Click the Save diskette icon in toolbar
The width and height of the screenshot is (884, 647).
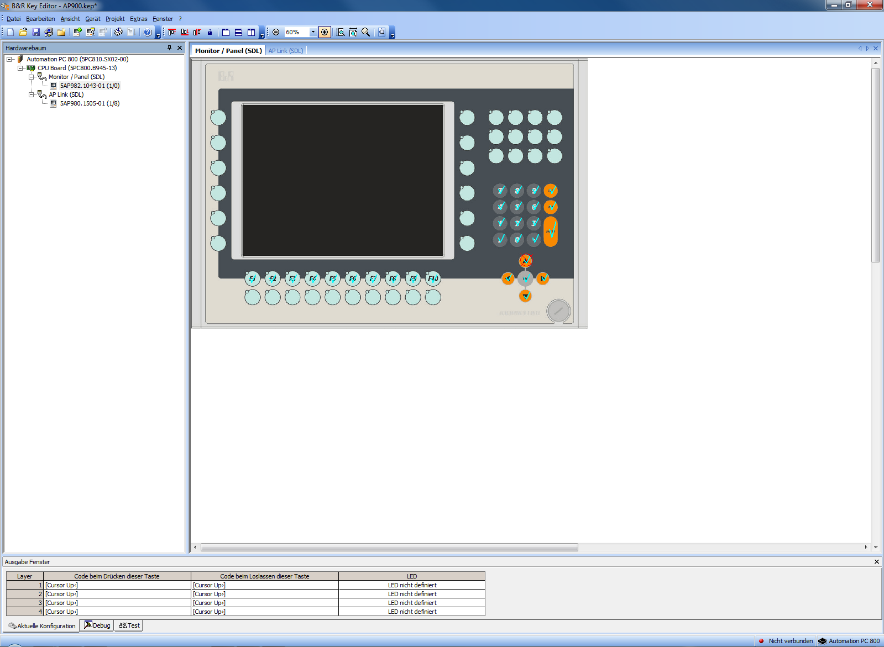36,32
